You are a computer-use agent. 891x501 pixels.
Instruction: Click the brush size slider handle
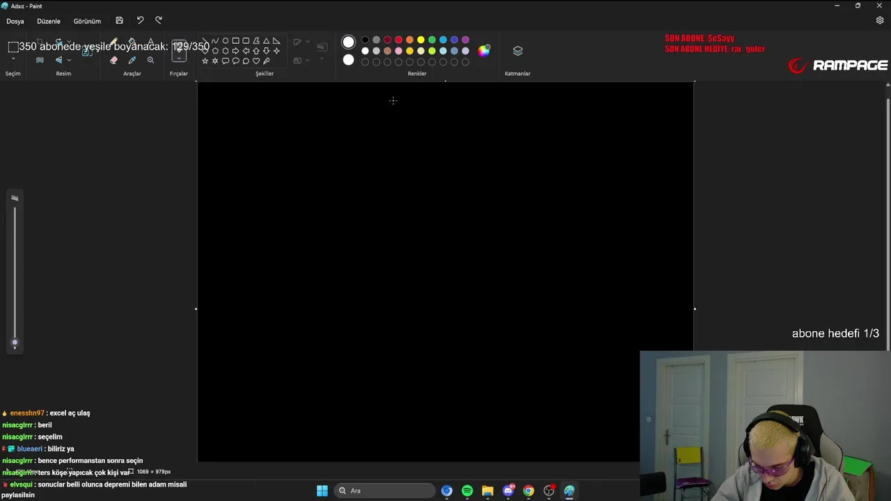pos(15,342)
